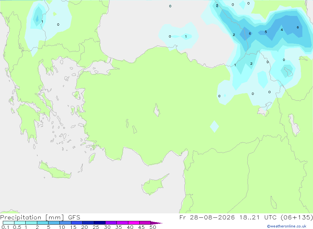
Task: Click the "45" legend scale label
Action: tap(141, 227)
